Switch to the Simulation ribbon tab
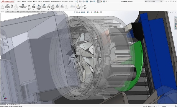This screenshot has width=177, height=107. (x=44, y=12)
